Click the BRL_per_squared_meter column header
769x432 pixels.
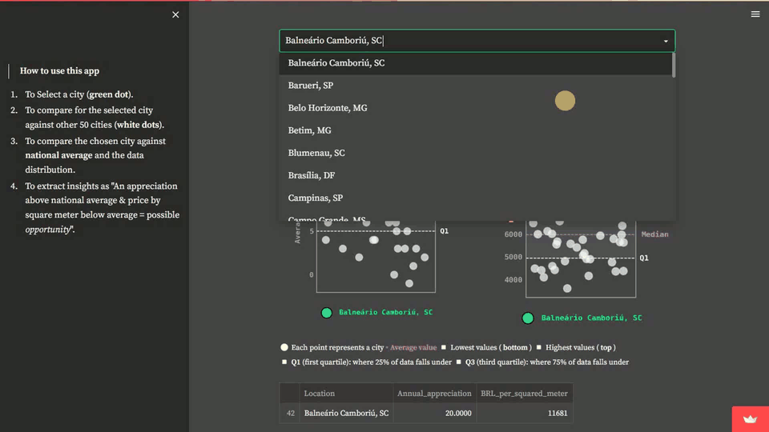click(524, 394)
